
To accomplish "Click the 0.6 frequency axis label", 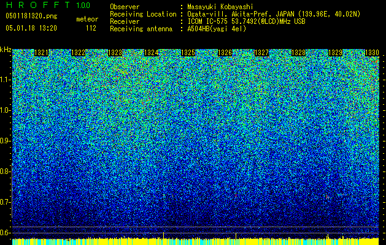I will click(5, 233).
